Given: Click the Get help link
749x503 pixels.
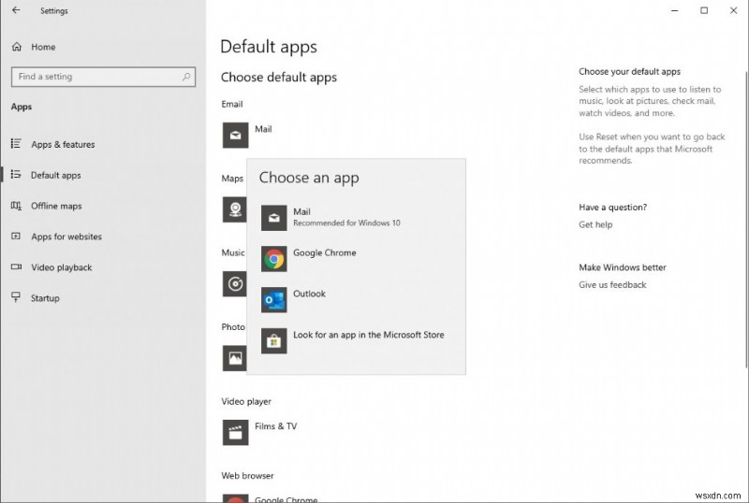Looking at the screenshot, I should pyautogui.click(x=595, y=224).
